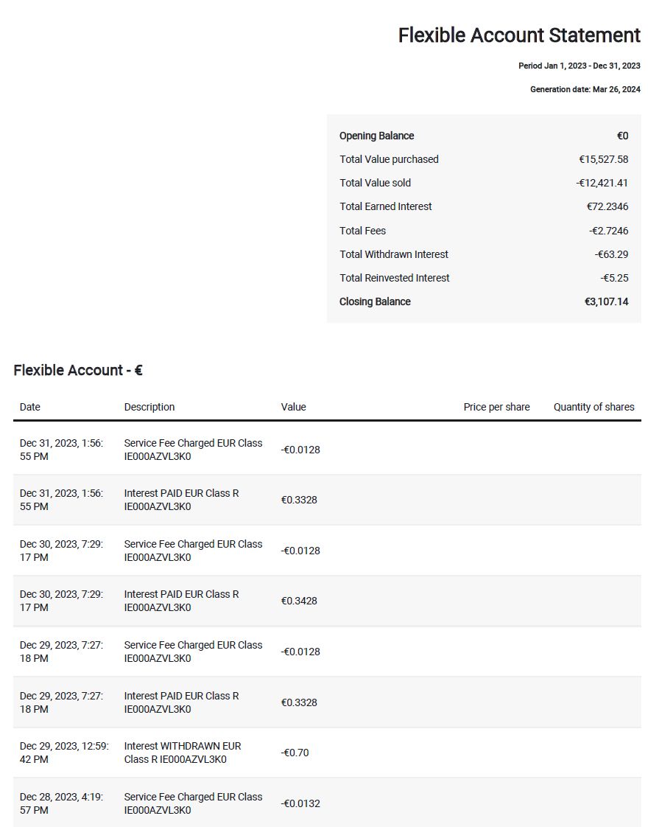Click the Total Value sold label
The width and height of the screenshot is (648, 827).
tap(375, 183)
